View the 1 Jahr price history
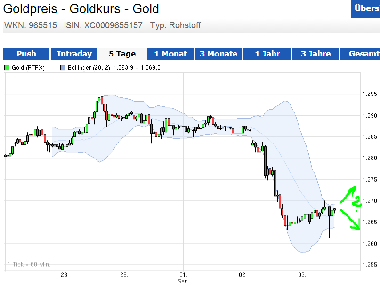The width and height of the screenshot is (380, 286). [267, 54]
